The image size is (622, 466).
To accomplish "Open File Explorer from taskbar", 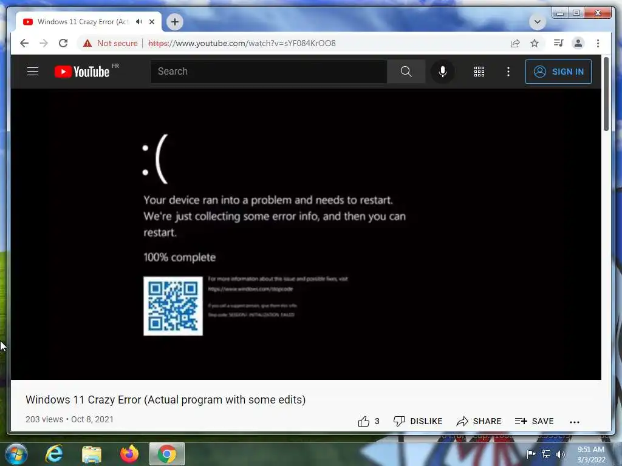I will pos(92,454).
